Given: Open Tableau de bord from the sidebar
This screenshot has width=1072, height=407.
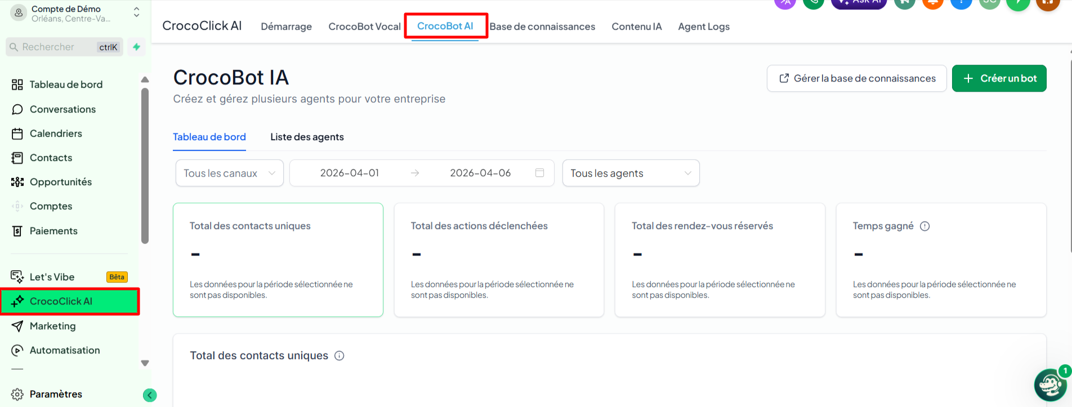Looking at the screenshot, I should click(x=66, y=84).
